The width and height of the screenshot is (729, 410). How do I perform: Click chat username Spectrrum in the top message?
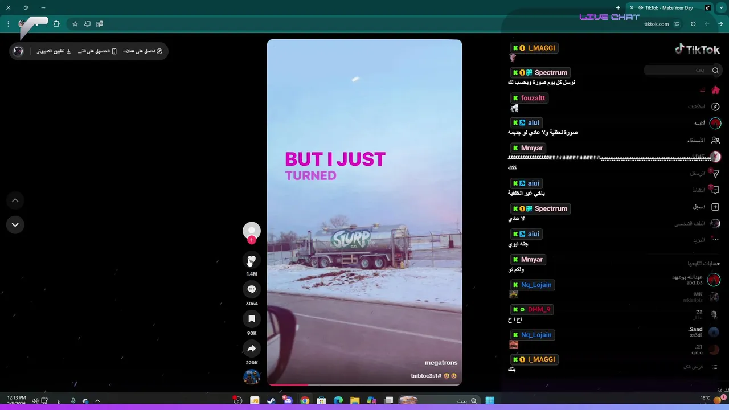pos(551,73)
